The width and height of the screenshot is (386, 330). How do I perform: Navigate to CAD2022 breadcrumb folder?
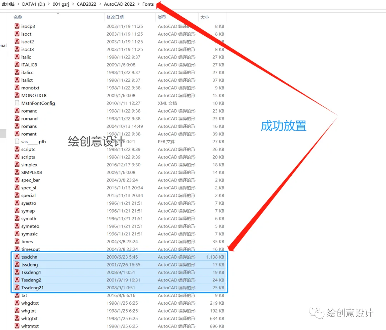click(86, 4)
